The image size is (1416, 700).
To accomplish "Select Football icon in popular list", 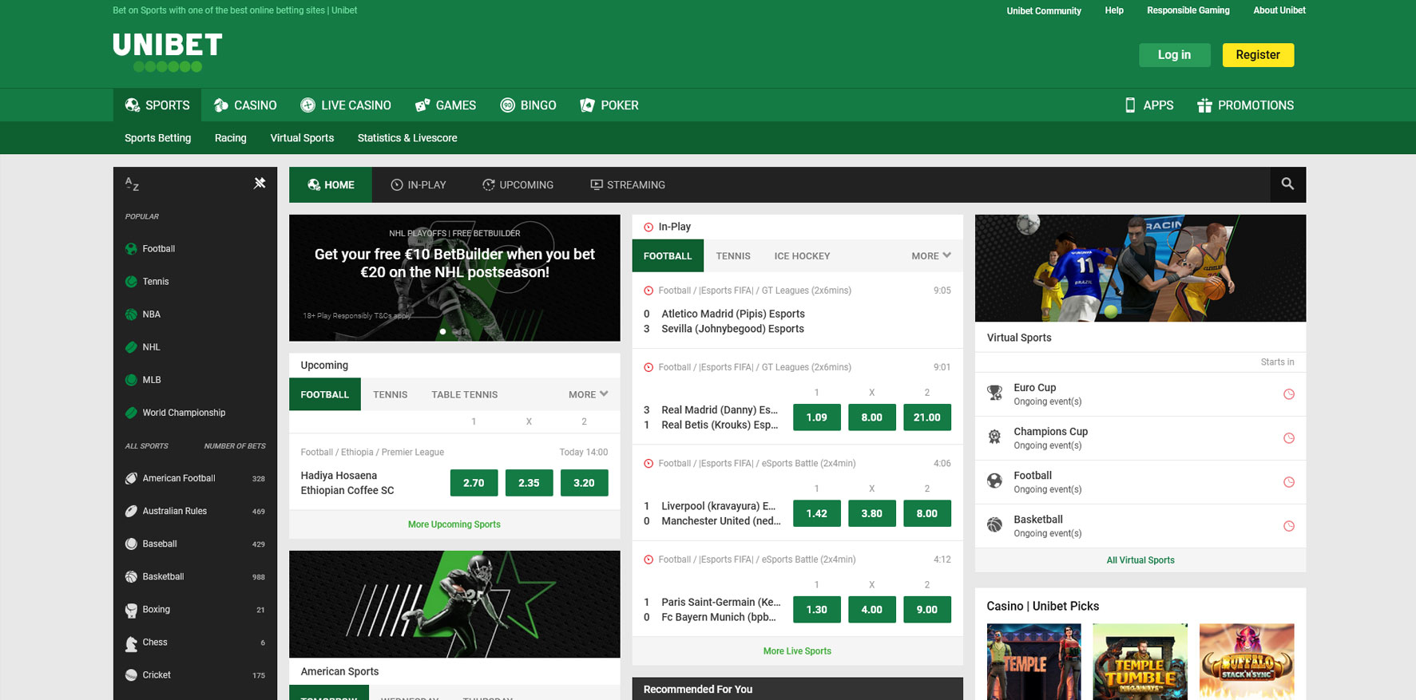I will [131, 249].
